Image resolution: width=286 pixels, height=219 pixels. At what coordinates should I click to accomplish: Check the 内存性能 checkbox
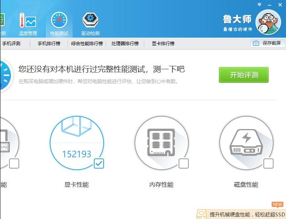(x=184, y=163)
